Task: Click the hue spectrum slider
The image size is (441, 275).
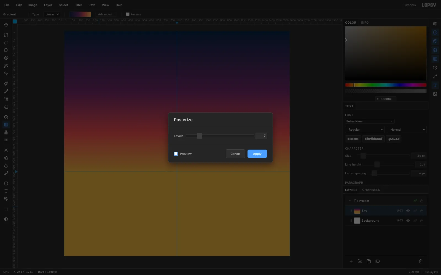Action: [386, 85]
